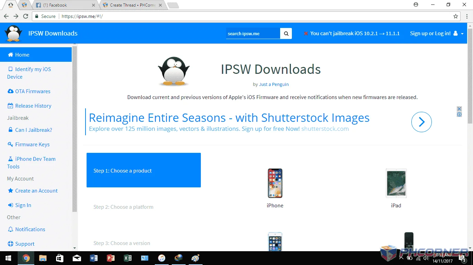Switch to the second pinned browser tab
Viewport: 473px width, 265px height.
tap(24, 5)
